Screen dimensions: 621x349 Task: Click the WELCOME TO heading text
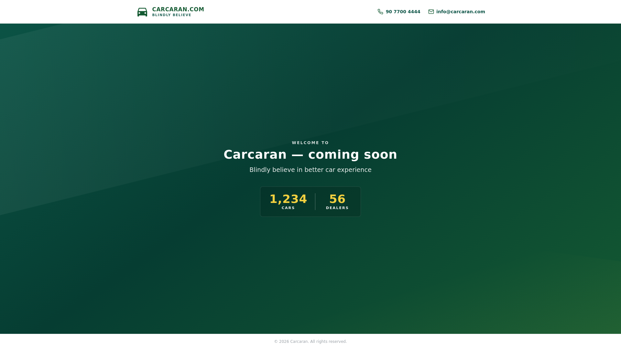310,143
